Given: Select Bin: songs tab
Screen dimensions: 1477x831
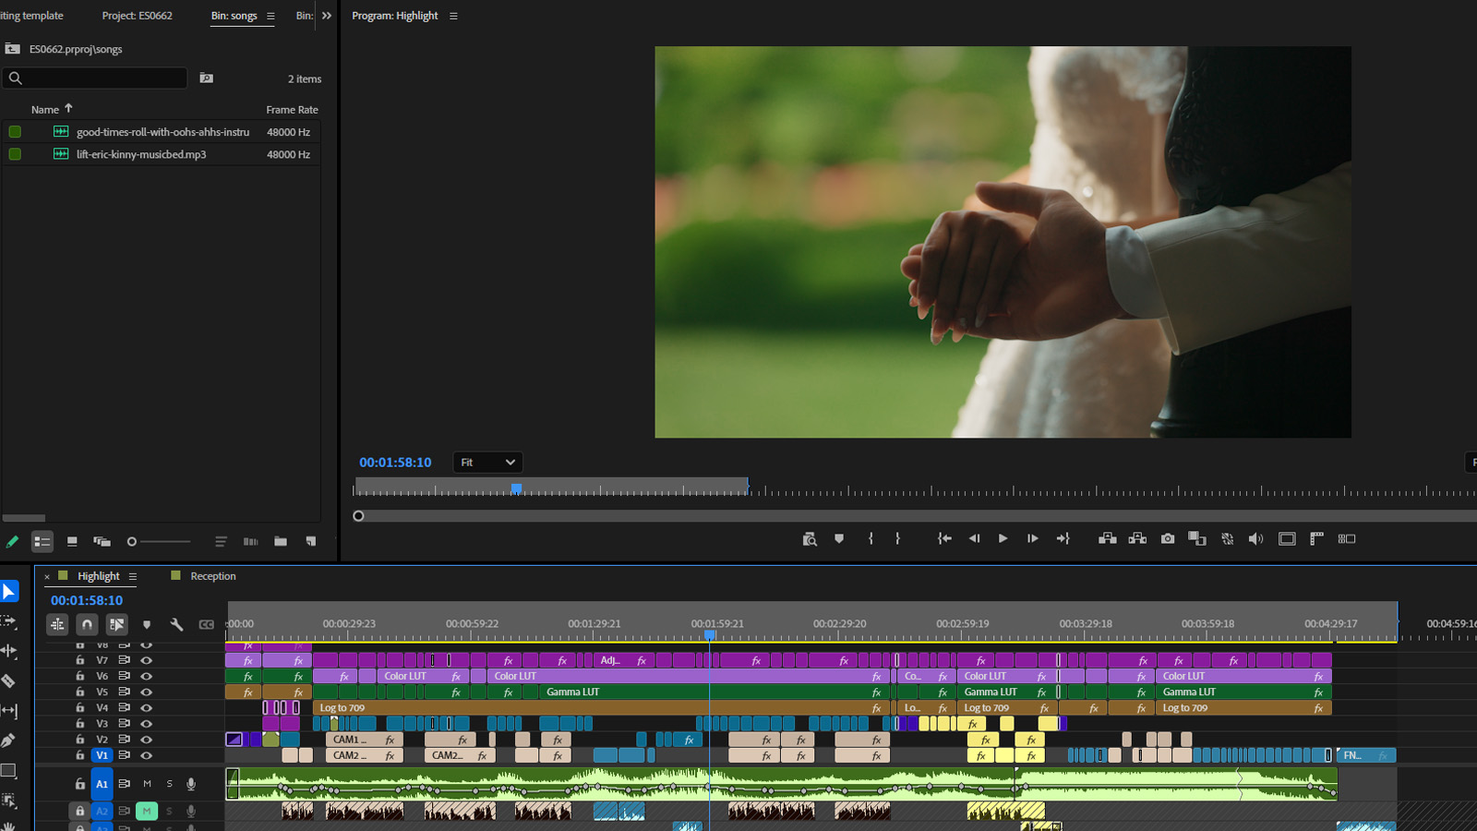Looking at the screenshot, I should tap(234, 16).
